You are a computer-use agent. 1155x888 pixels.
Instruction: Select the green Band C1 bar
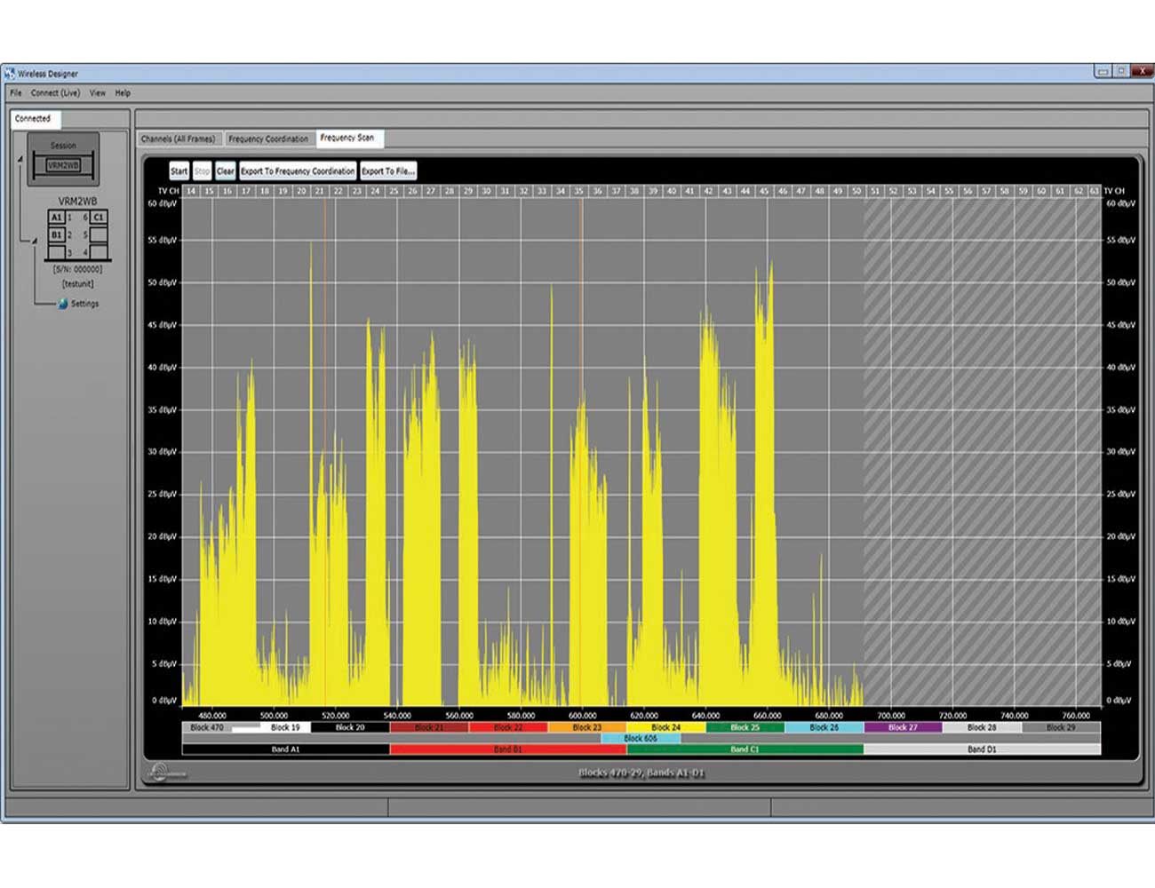tap(745, 749)
